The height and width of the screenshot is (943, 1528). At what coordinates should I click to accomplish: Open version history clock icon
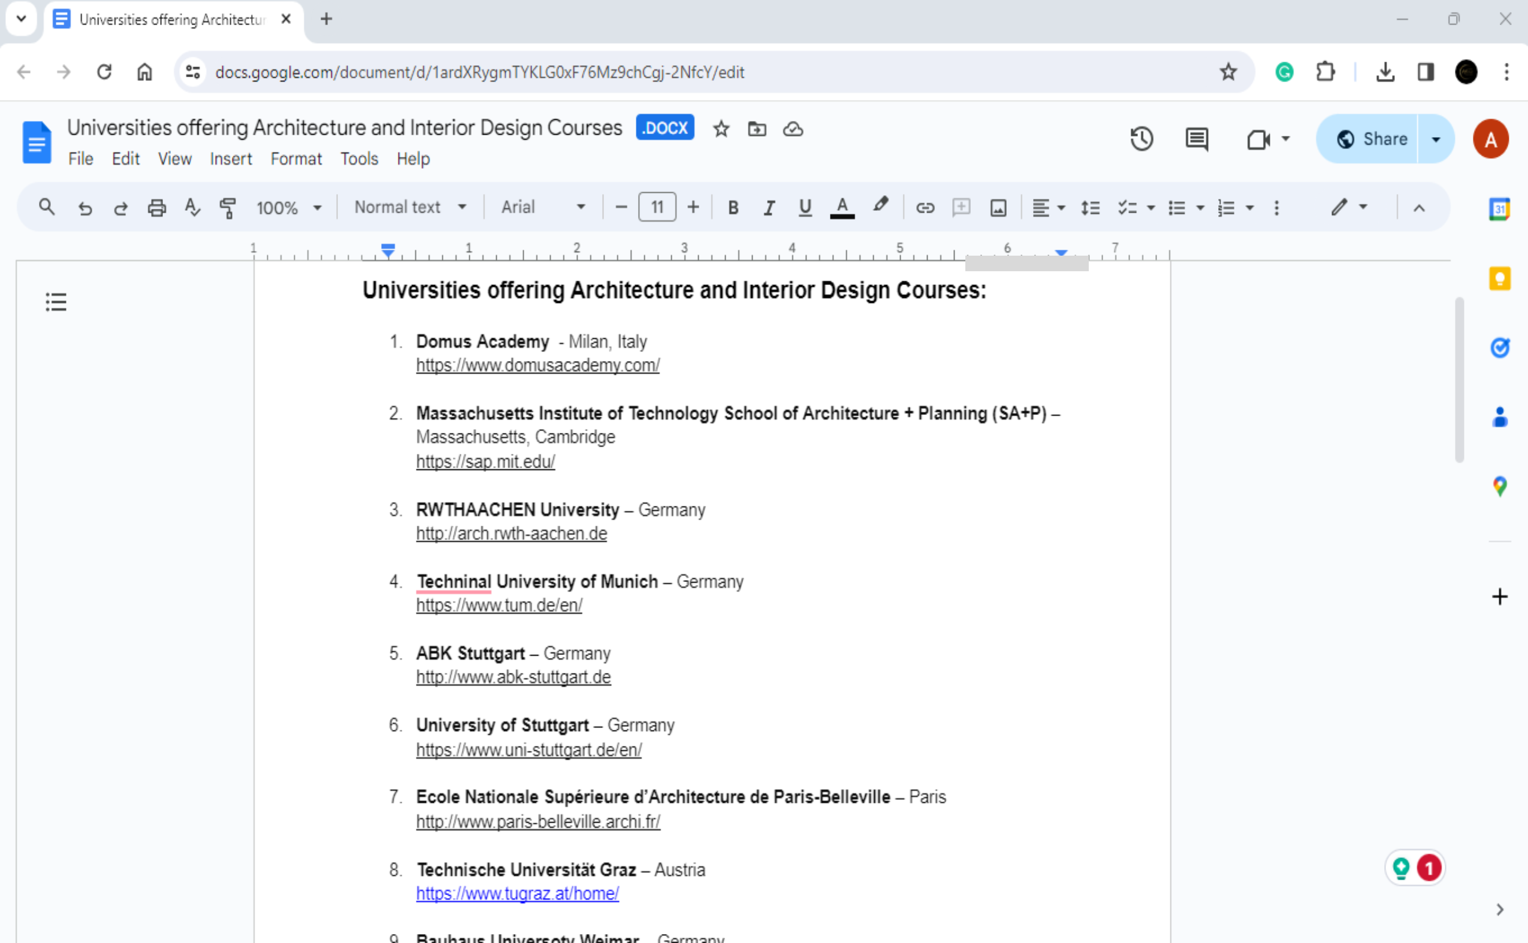click(x=1141, y=138)
